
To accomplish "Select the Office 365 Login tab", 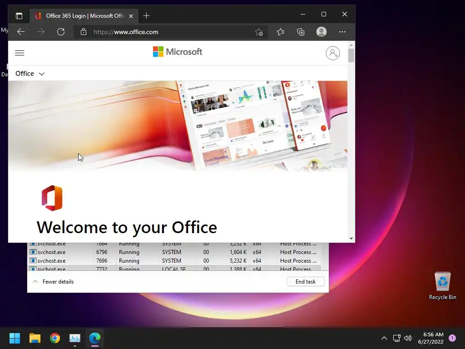I will coord(84,16).
